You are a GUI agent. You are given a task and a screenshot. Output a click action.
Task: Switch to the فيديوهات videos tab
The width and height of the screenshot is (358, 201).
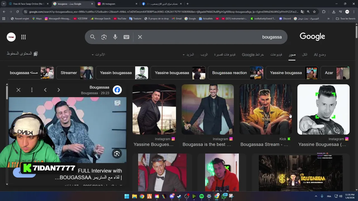[x=276, y=54]
